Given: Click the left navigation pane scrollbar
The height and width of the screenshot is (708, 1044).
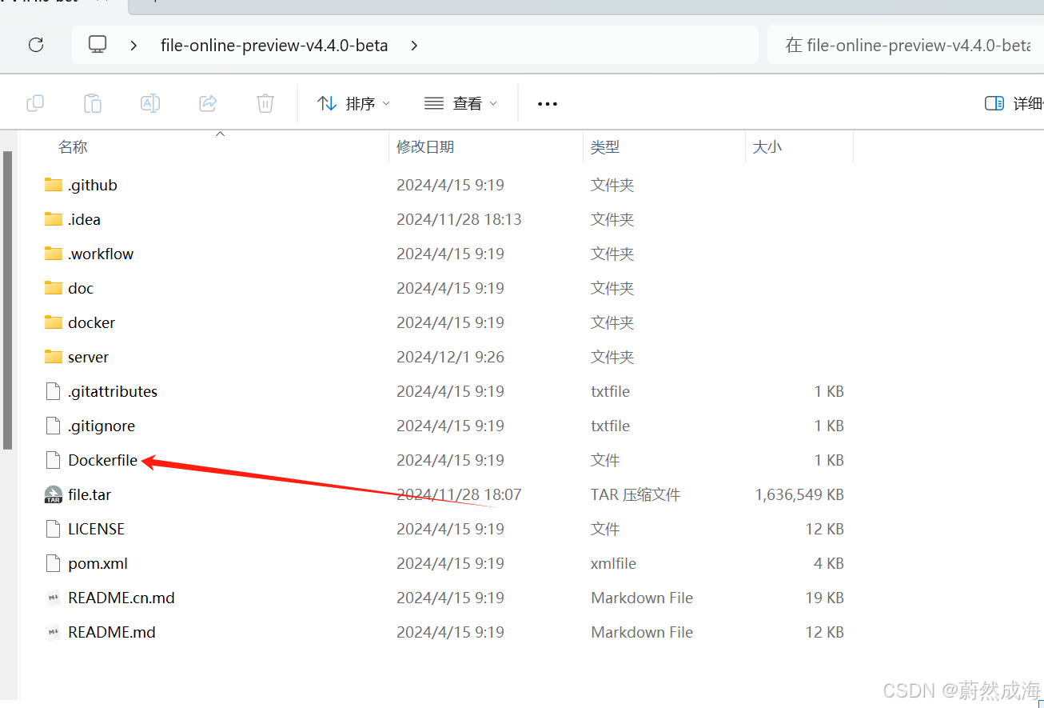Looking at the screenshot, I should [x=7, y=300].
